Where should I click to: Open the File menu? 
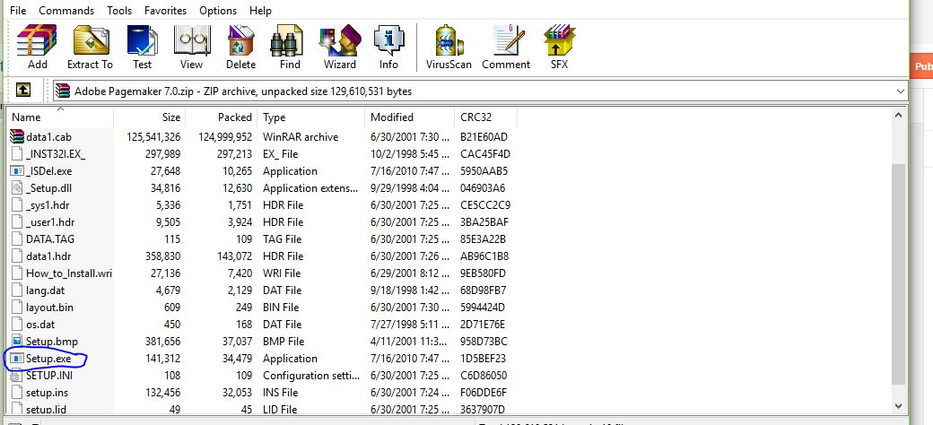click(x=18, y=11)
